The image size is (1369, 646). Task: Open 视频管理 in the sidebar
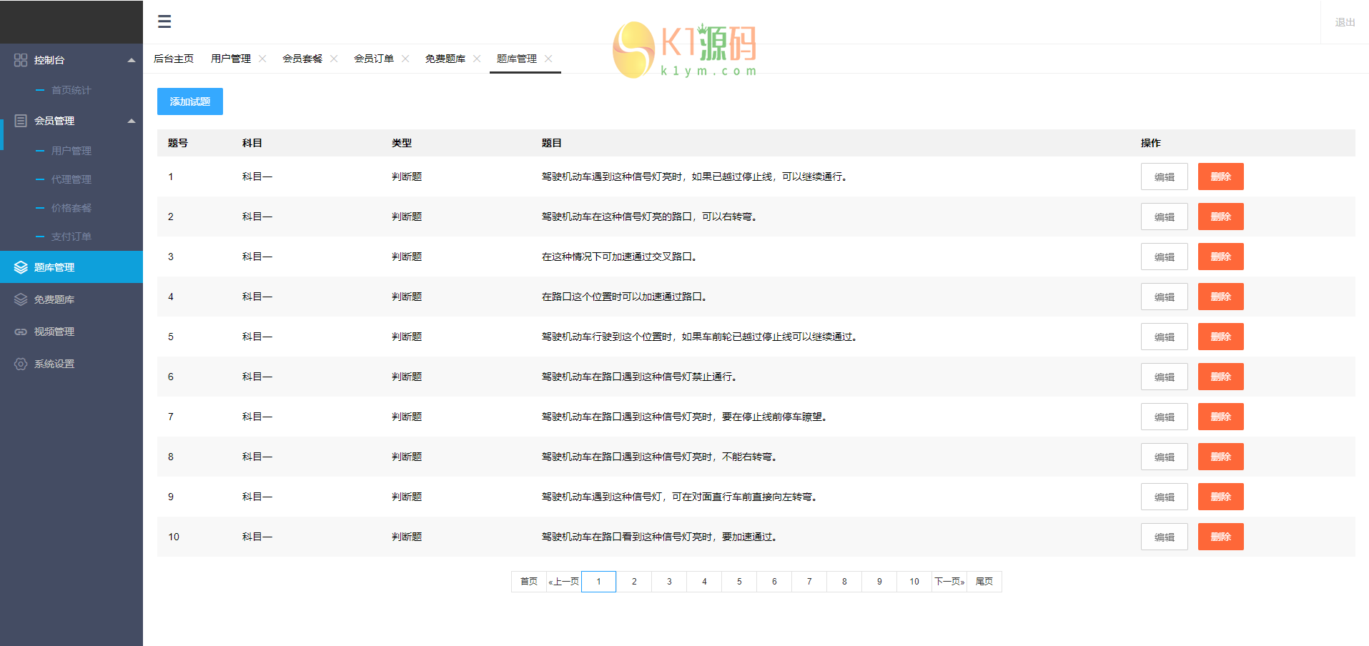point(54,332)
